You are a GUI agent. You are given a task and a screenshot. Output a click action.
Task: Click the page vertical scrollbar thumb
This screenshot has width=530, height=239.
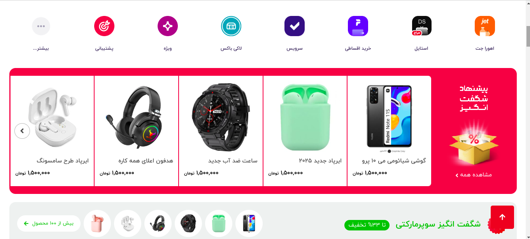(x=528, y=37)
